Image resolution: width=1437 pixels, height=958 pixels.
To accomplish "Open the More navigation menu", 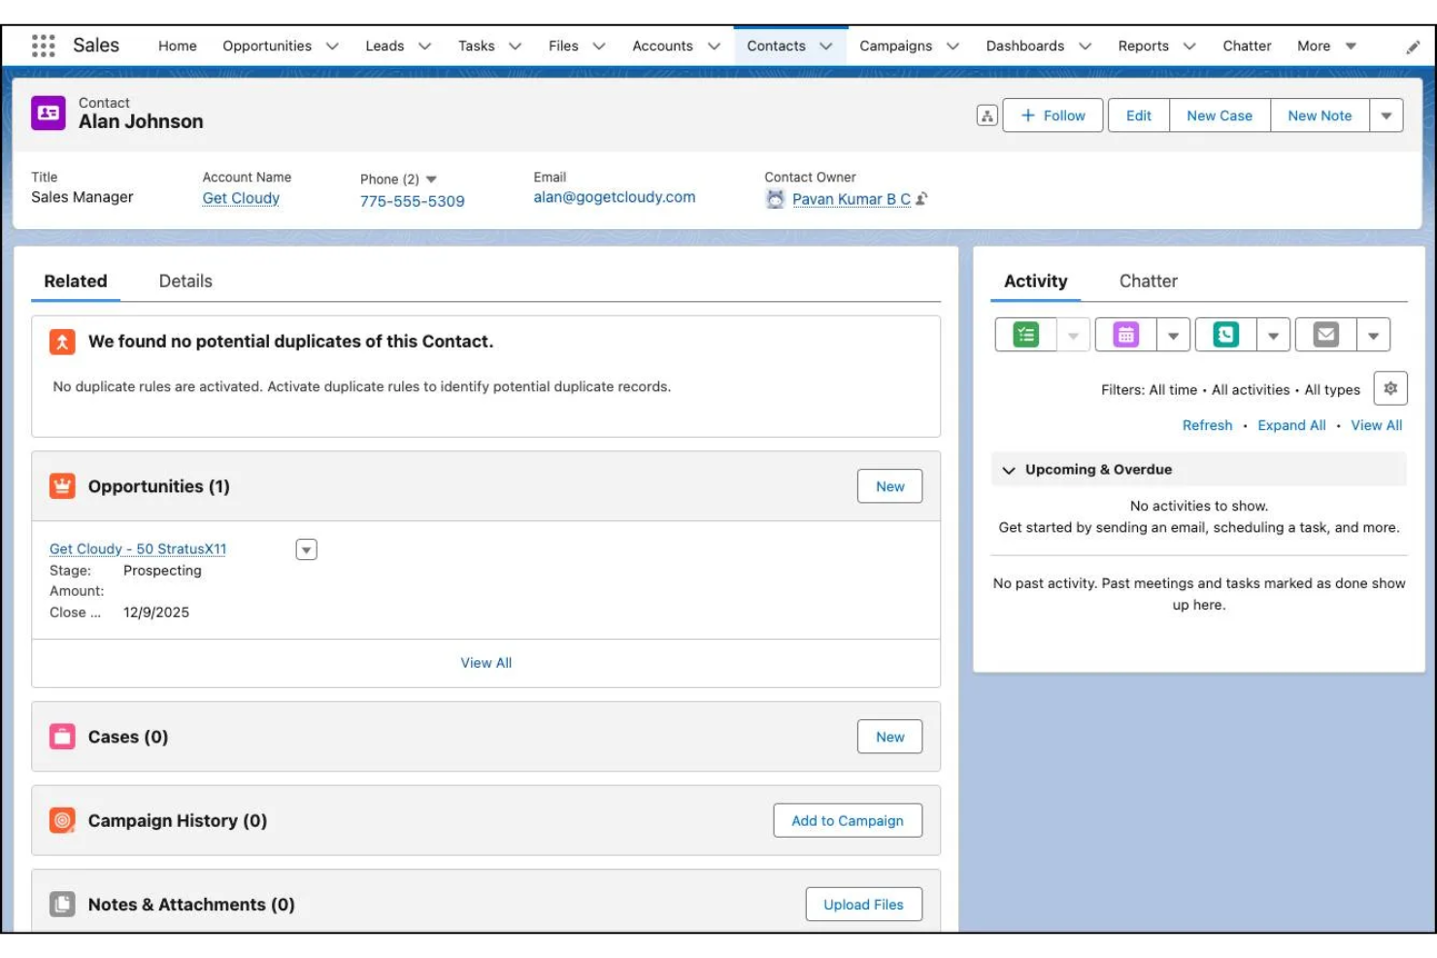I will (x=1326, y=46).
